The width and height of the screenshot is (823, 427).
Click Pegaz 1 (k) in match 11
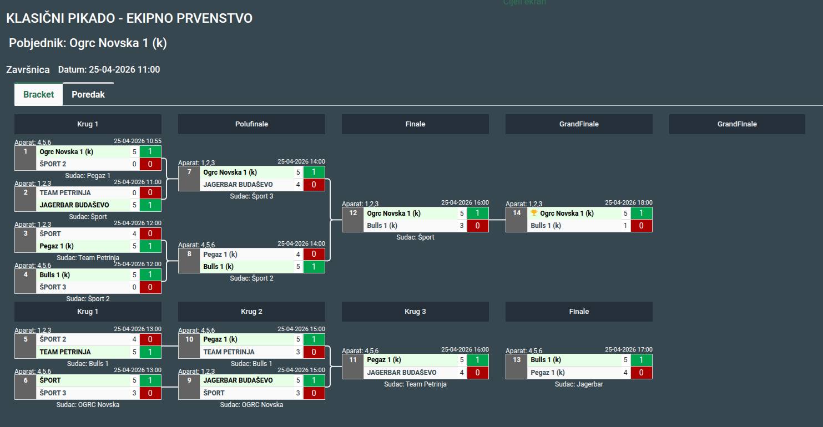point(383,360)
